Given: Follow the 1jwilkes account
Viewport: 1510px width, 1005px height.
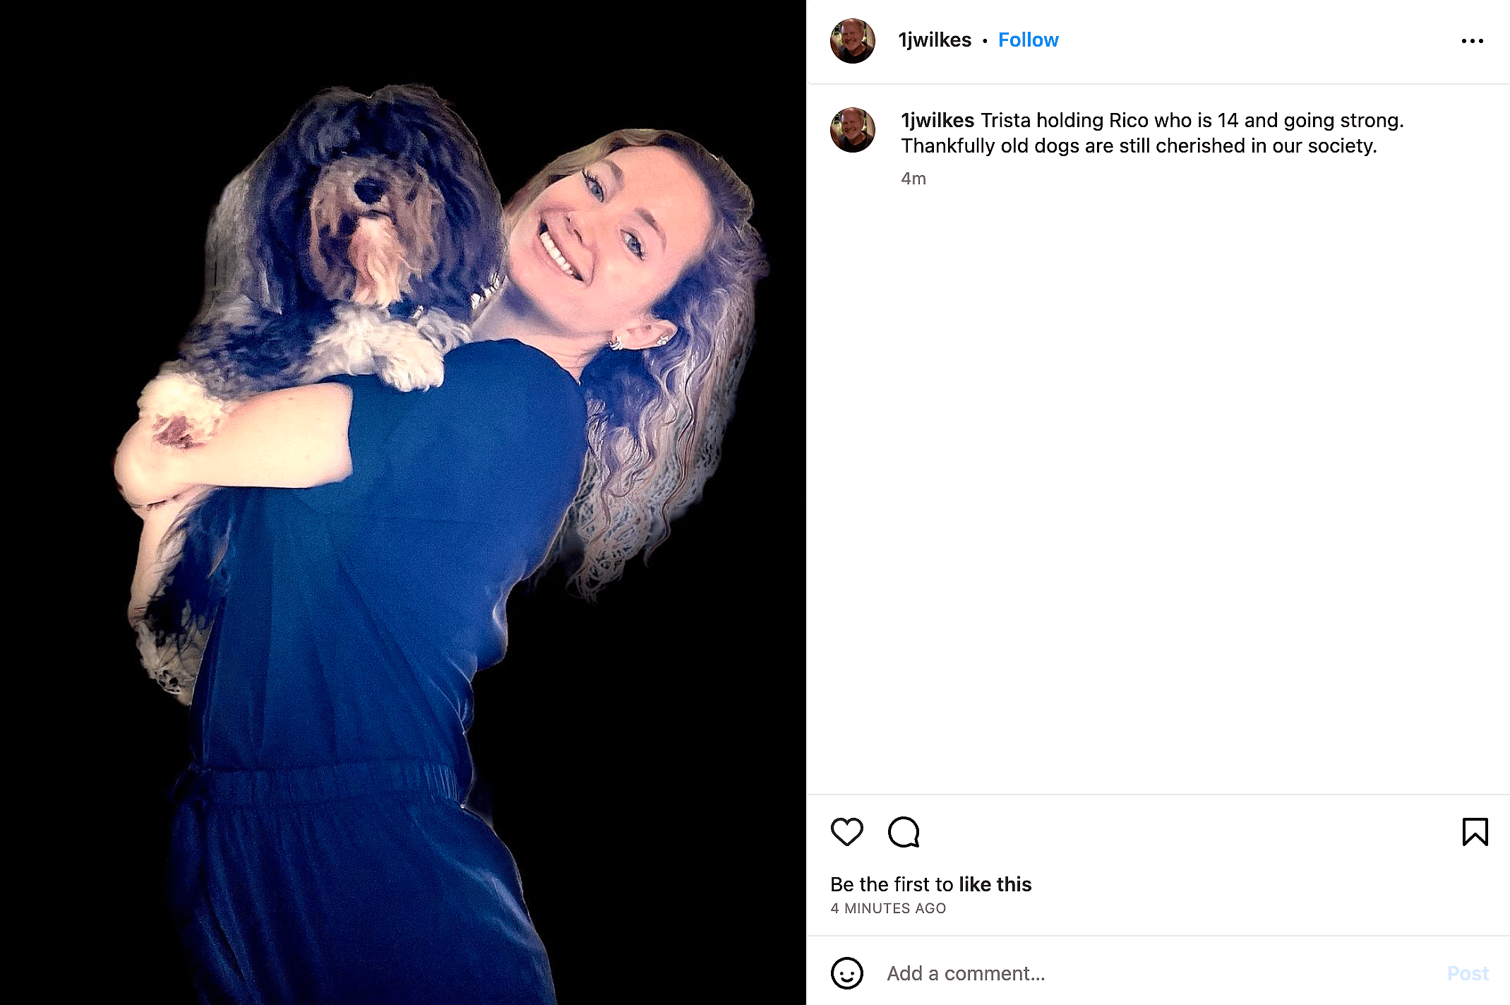Looking at the screenshot, I should tap(1028, 40).
